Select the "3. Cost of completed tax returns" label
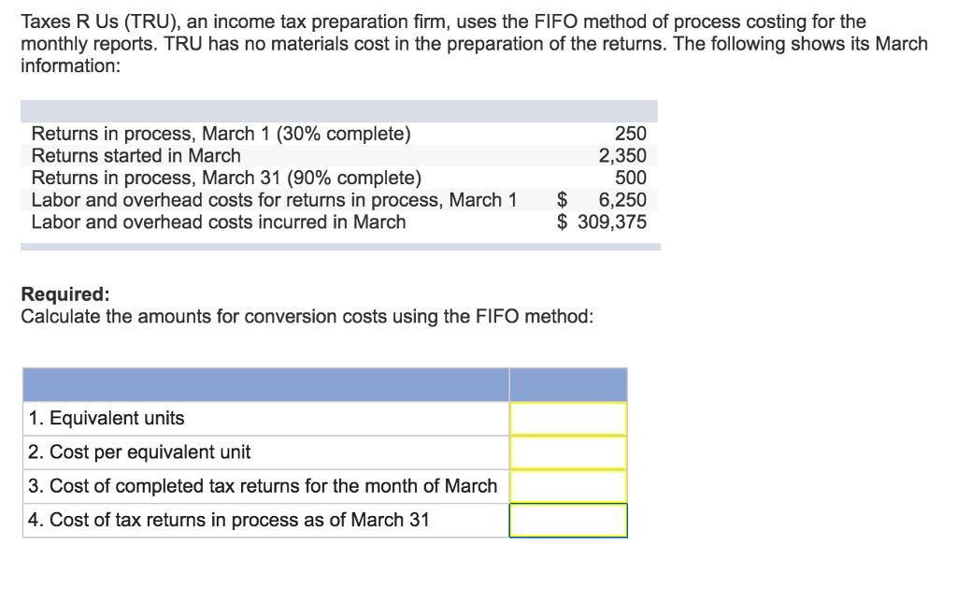Screen dimensions: 957x603 pos(263,486)
